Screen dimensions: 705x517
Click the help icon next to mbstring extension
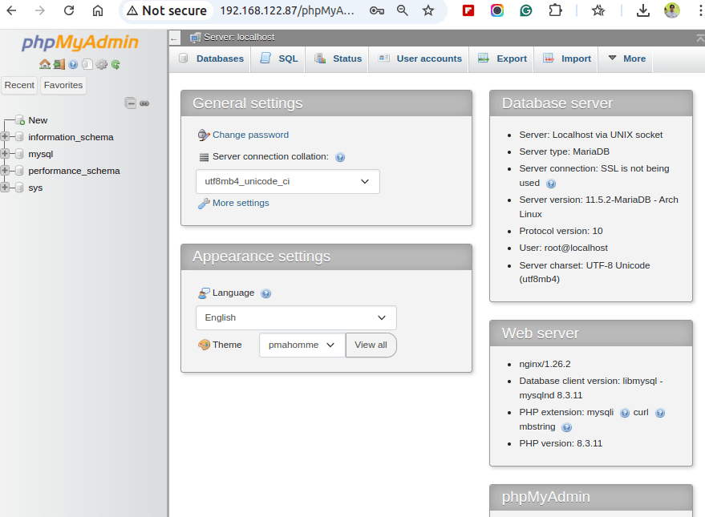click(567, 427)
